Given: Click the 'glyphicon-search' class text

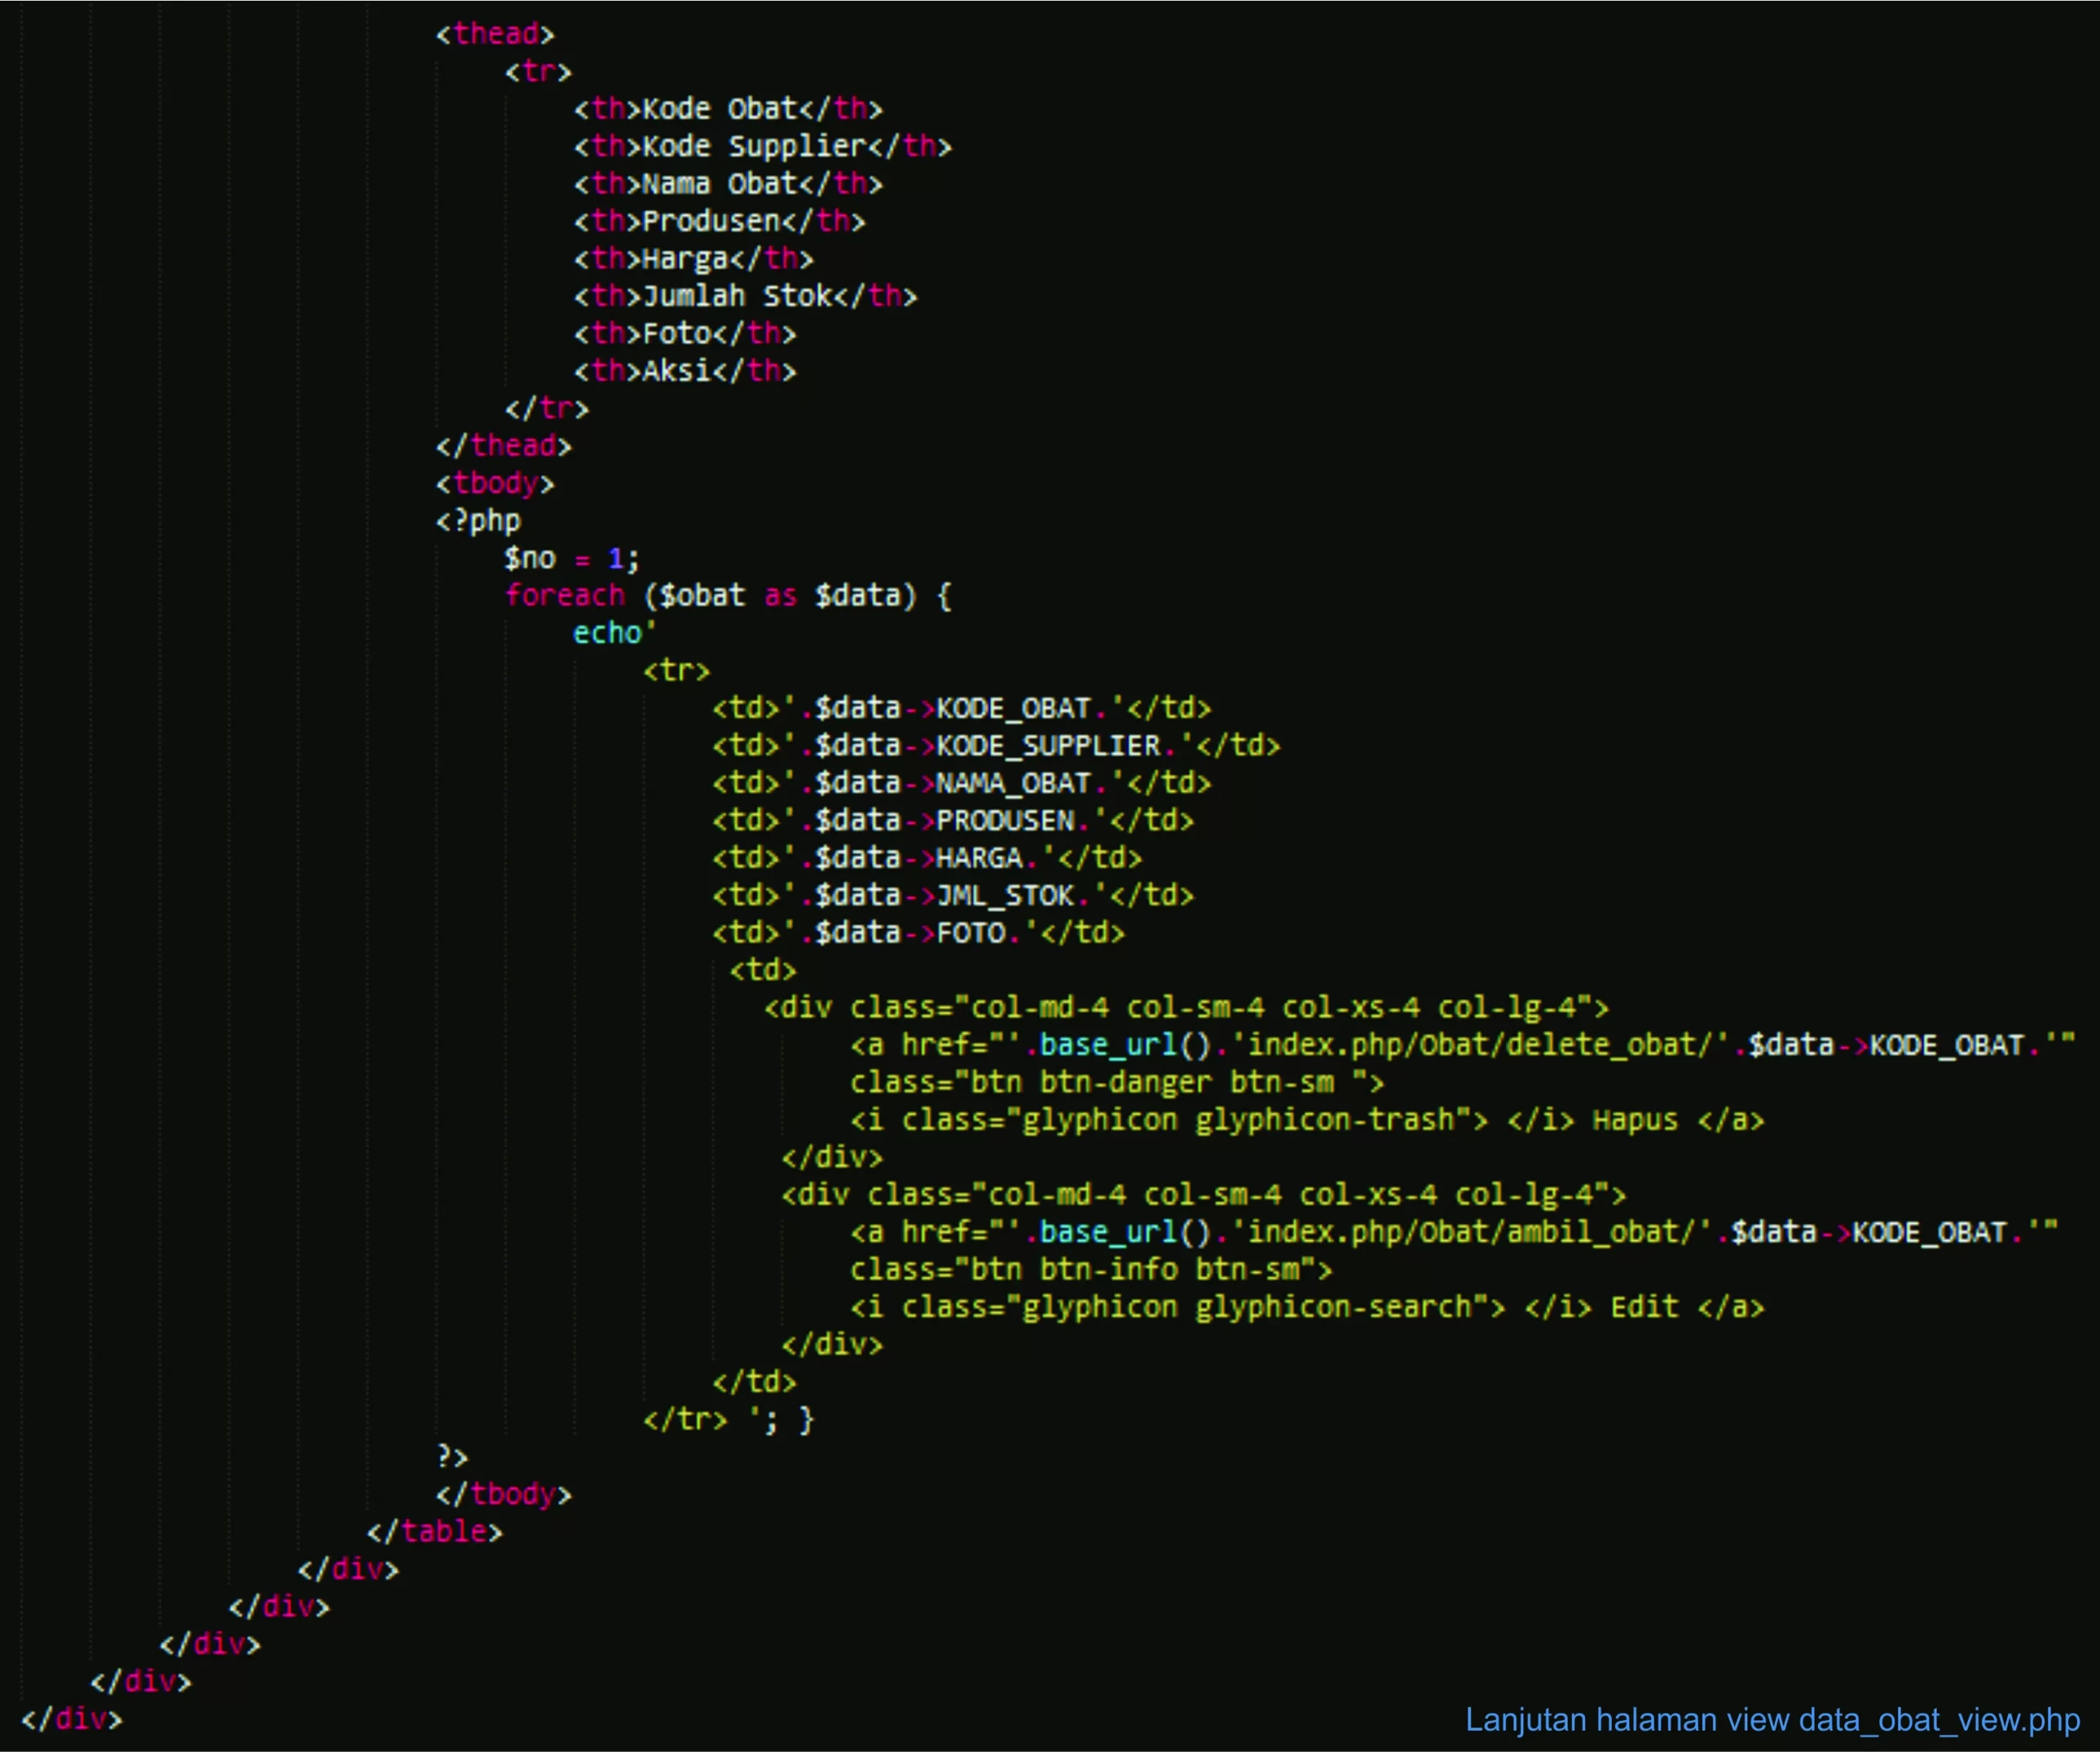Looking at the screenshot, I should pyautogui.click(x=1332, y=1307).
